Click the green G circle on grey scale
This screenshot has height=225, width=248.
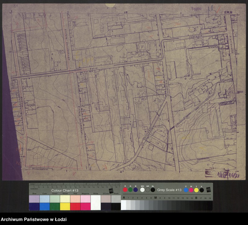pos(130,190)
